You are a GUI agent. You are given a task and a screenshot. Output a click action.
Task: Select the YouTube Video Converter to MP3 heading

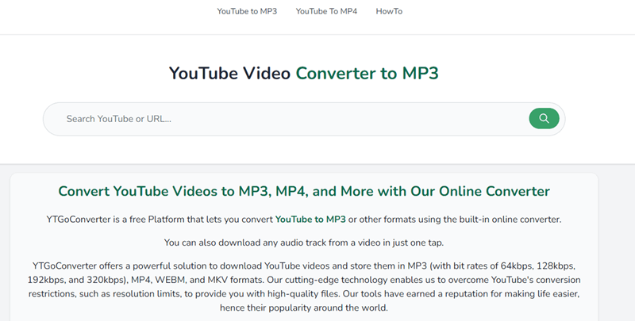click(304, 74)
